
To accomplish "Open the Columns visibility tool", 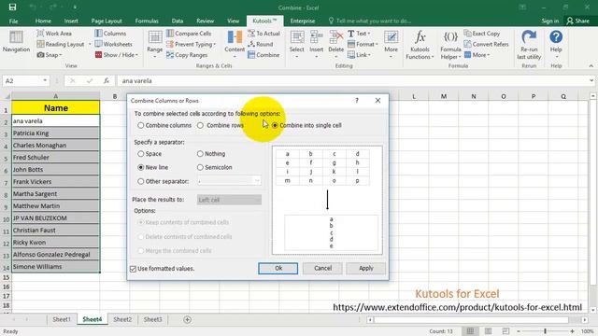I will coord(110,34).
